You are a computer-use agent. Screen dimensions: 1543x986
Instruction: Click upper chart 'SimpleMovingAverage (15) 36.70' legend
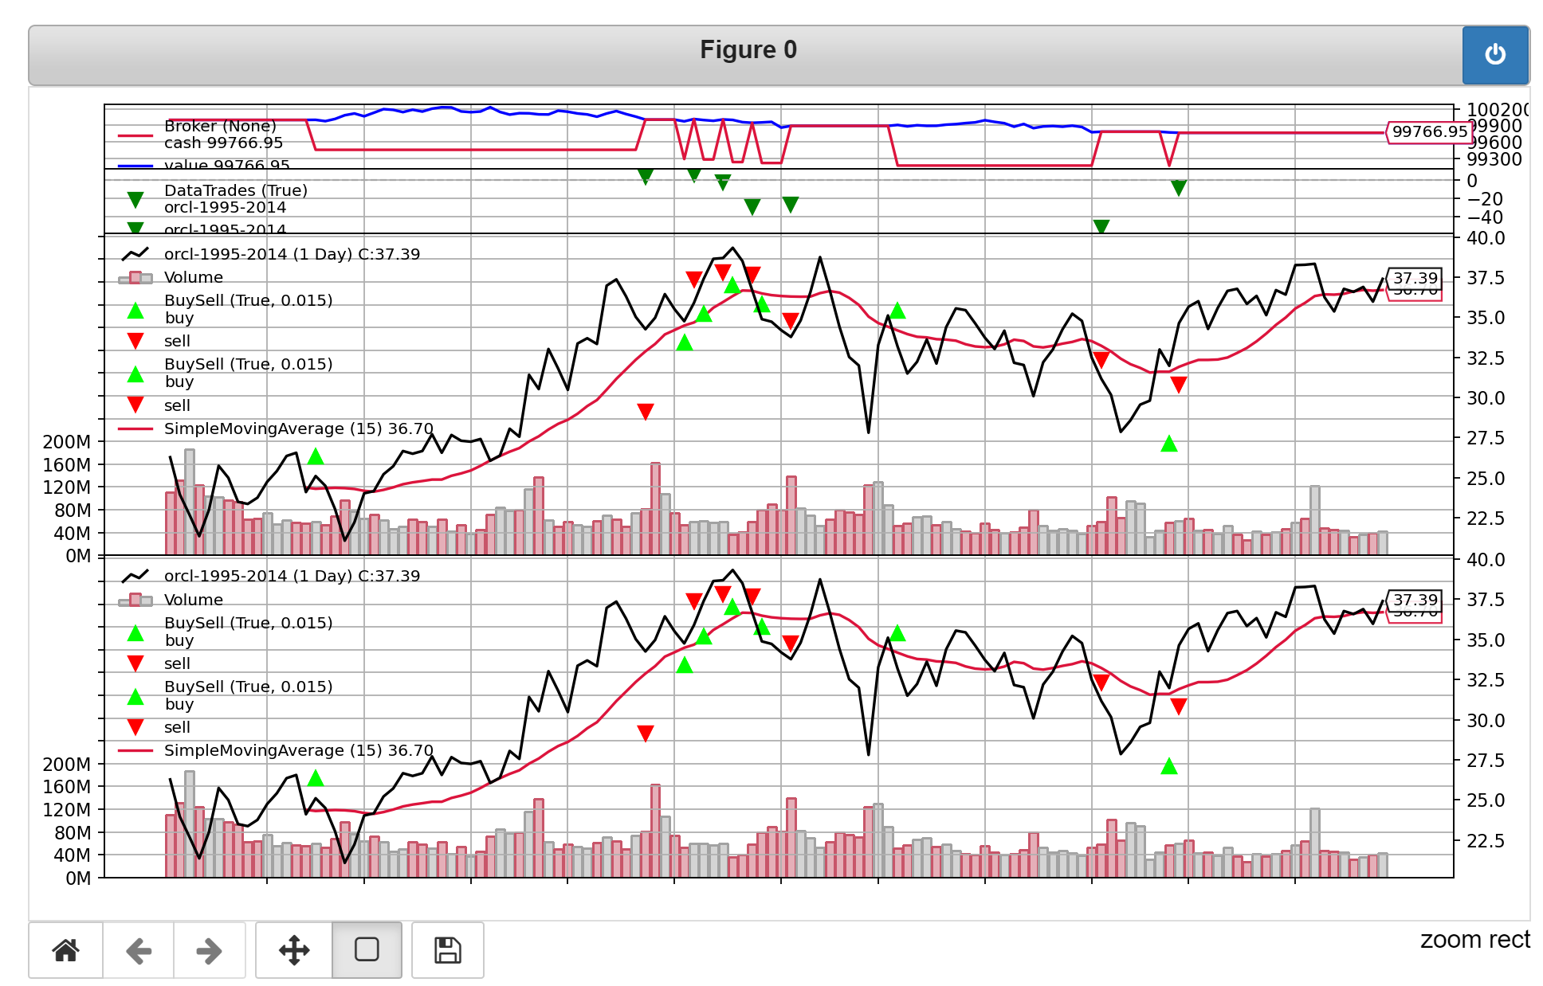(x=299, y=428)
